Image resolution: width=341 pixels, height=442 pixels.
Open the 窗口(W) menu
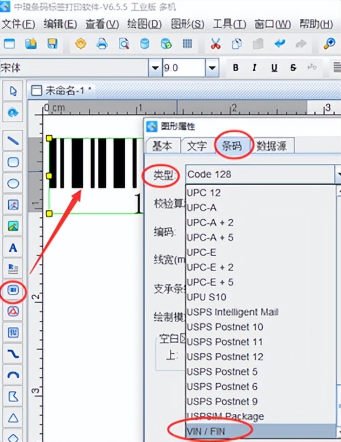(272, 25)
